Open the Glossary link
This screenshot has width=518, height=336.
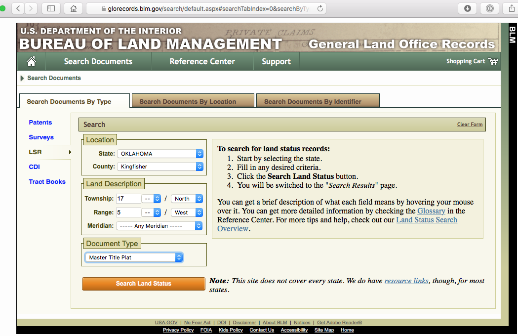point(431,211)
